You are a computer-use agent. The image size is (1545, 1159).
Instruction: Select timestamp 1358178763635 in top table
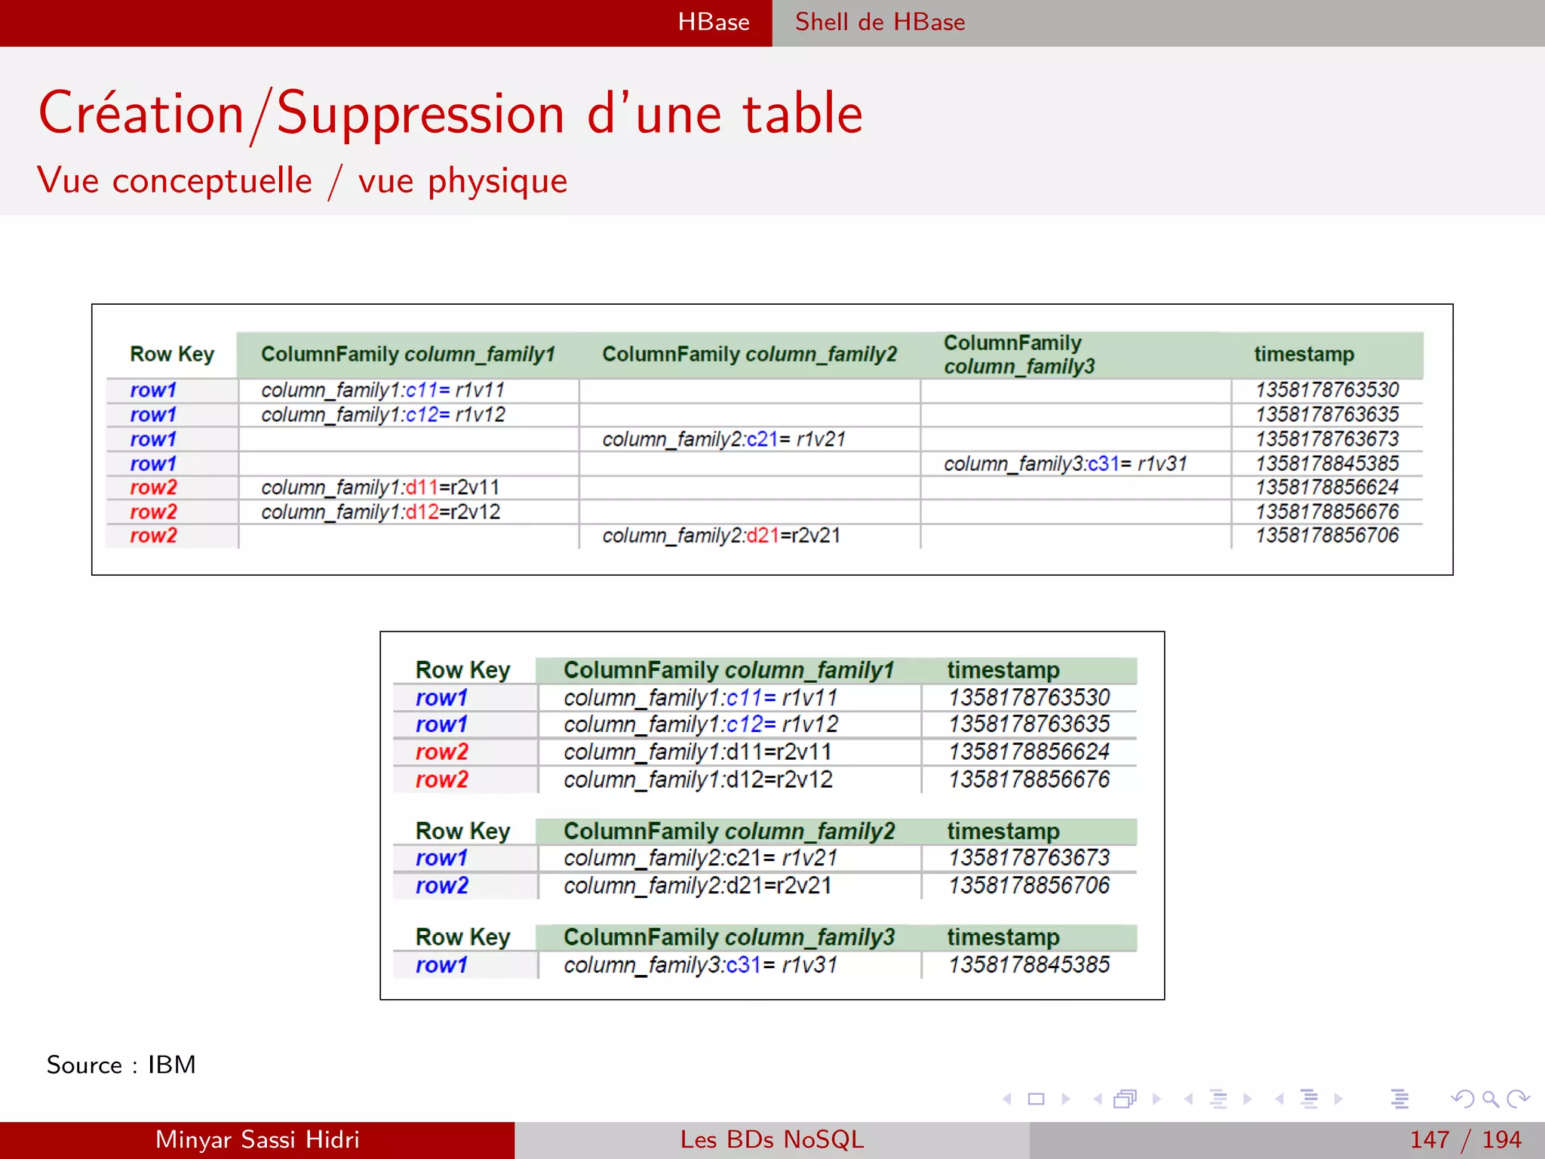pyautogui.click(x=1327, y=414)
